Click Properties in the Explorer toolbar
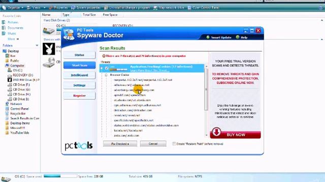The image size is (325, 182). tap(58, 8)
